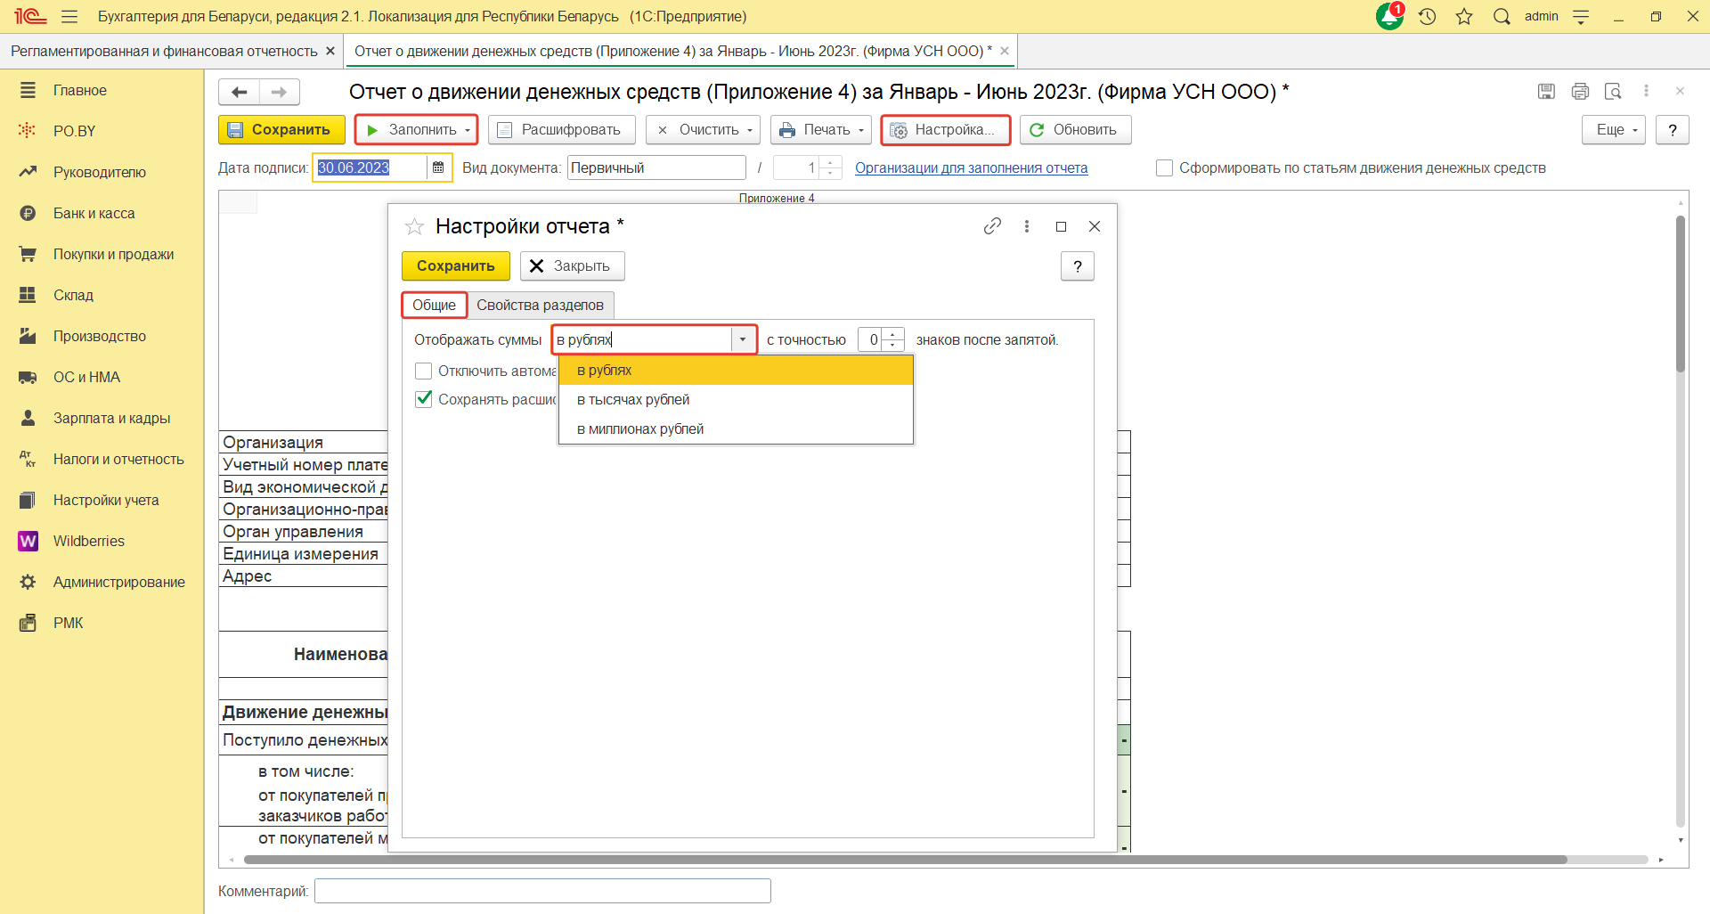Copy link to the settings dialog

(992, 226)
